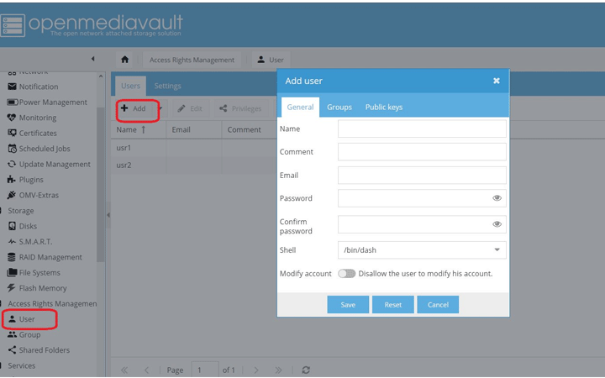Open OMV-Extras in the sidebar
The height and width of the screenshot is (378, 605).
pos(33,195)
